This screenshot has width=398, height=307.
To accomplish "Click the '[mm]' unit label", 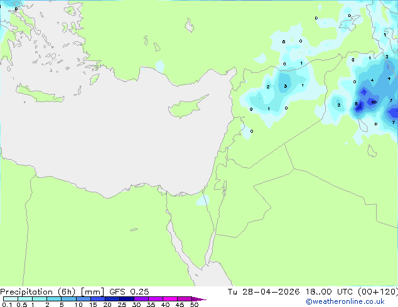I will click(92, 292).
